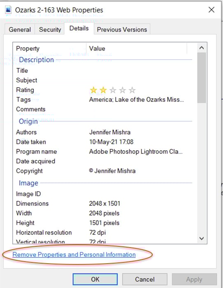Click the Description section header

tap(36, 60)
